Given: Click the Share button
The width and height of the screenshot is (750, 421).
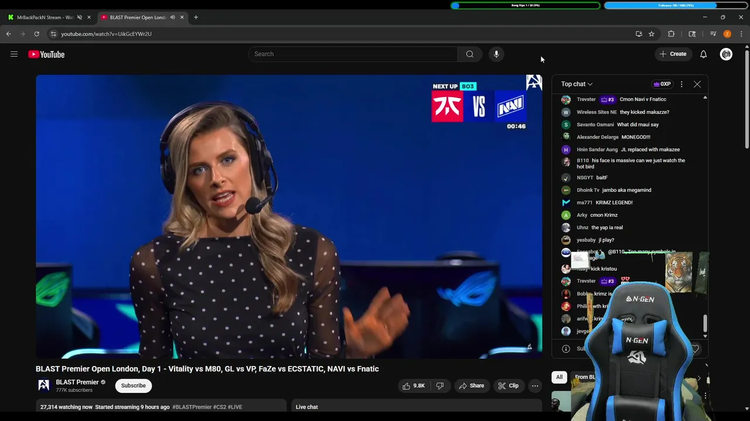Looking at the screenshot, I should (x=472, y=386).
